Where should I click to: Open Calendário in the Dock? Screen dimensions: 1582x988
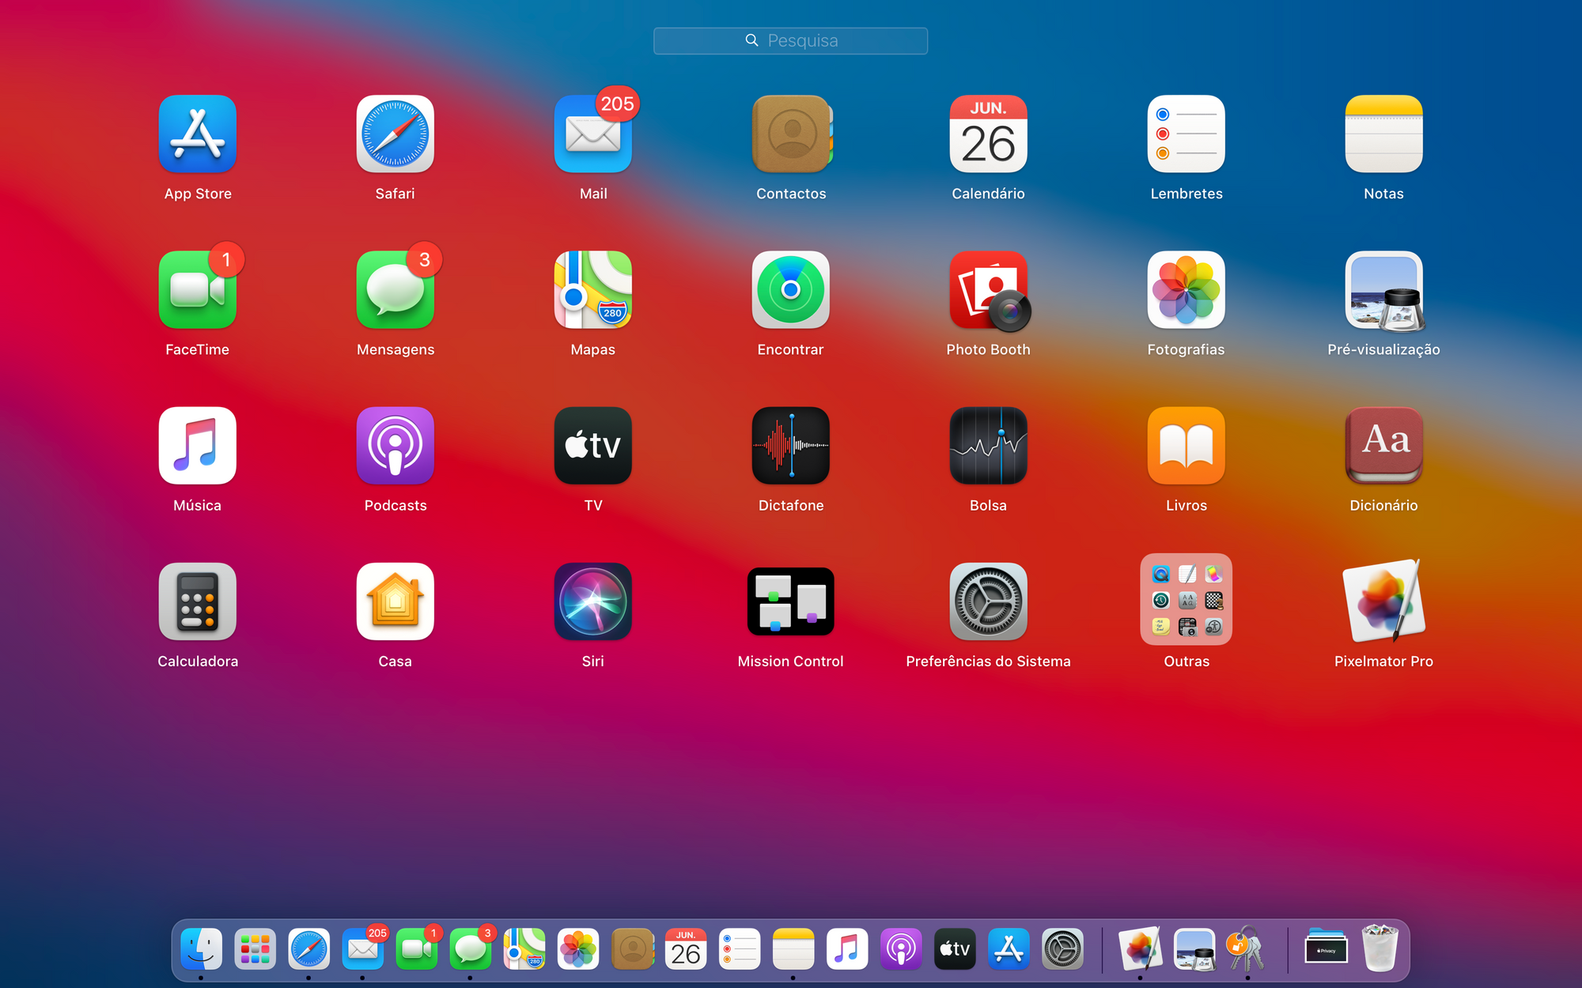coord(686,948)
